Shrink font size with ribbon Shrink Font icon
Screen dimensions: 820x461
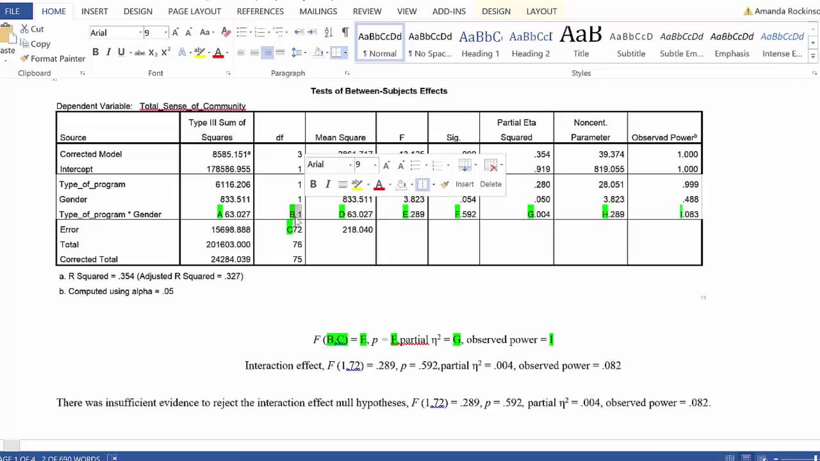[188, 32]
